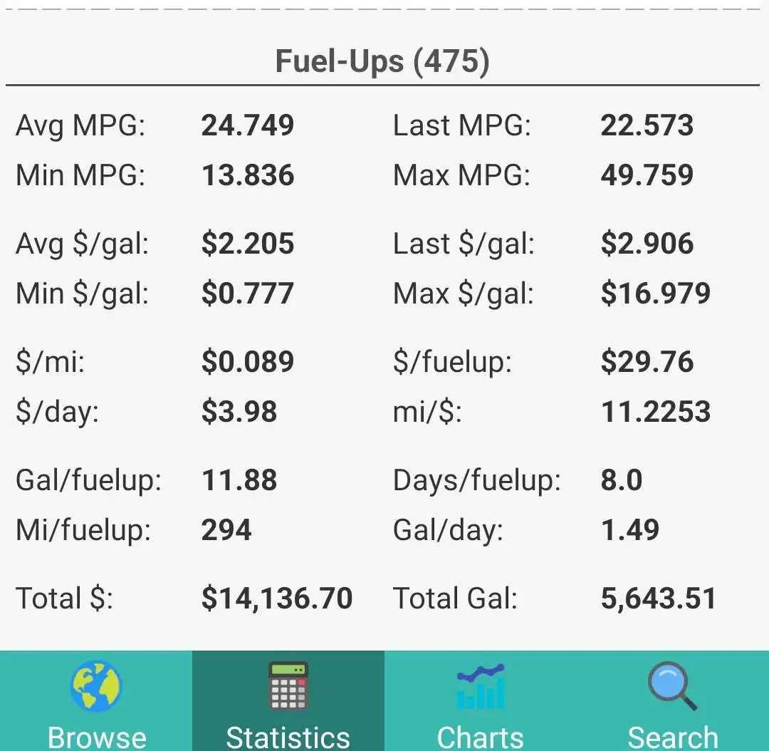Select the Statistics tab label
The height and width of the screenshot is (751, 769).
coord(288,737)
